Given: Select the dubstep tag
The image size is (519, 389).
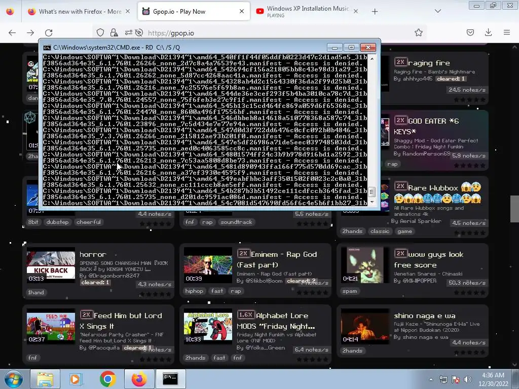Looking at the screenshot, I should [x=58, y=222].
